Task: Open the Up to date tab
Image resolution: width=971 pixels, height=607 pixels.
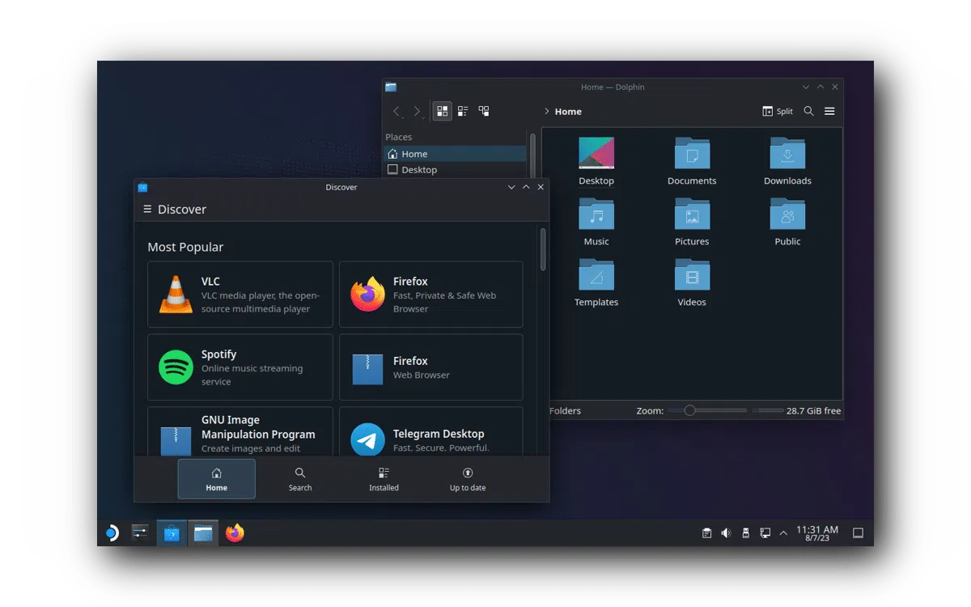Action: [x=468, y=479]
